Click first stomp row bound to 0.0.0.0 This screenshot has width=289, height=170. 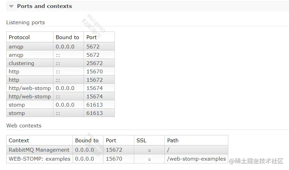pyautogui.click(x=69, y=105)
